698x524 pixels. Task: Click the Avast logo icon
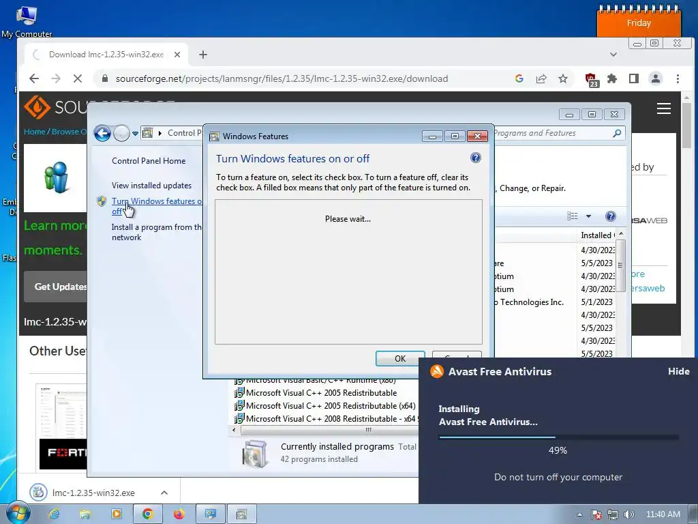pyautogui.click(x=437, y=371)
